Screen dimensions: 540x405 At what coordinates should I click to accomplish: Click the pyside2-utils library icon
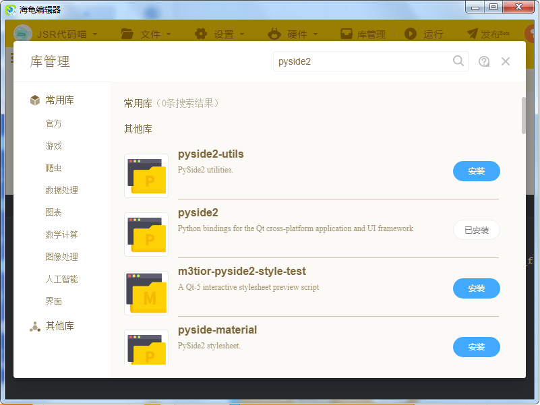pos(146,176)
